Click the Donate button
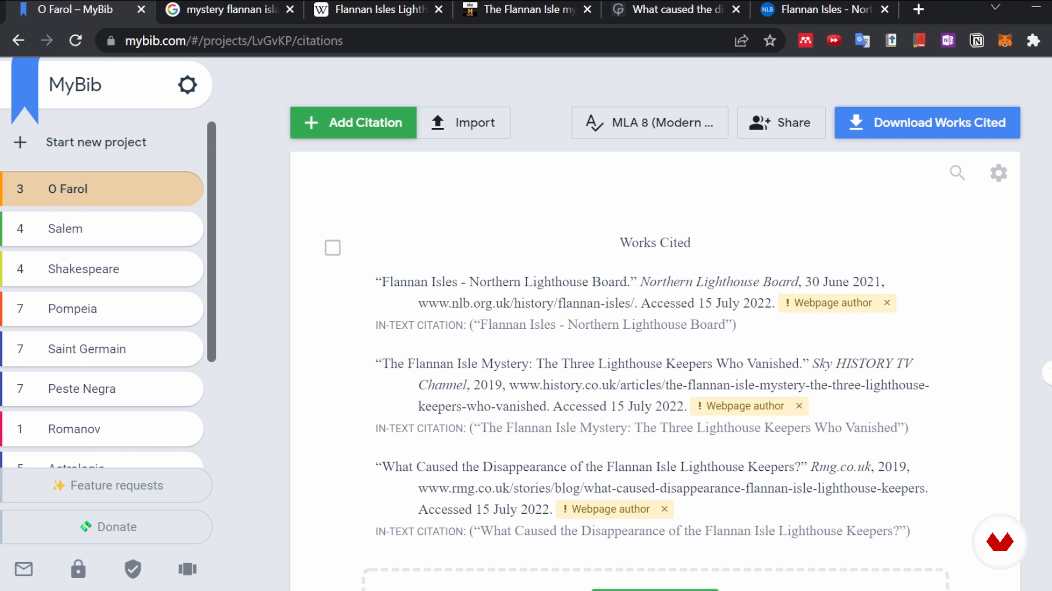Viewport: 1052px width, 591px height. (107, 526)
